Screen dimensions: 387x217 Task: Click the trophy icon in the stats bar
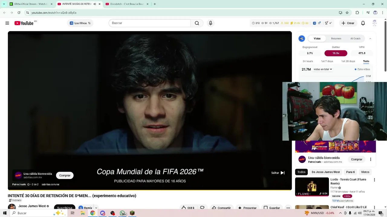(x=326, y=23)
